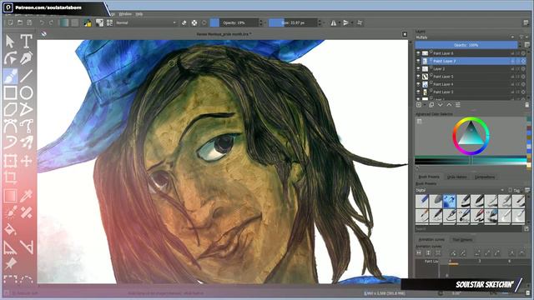Open the brush editor settings icon

click(100, 22)
